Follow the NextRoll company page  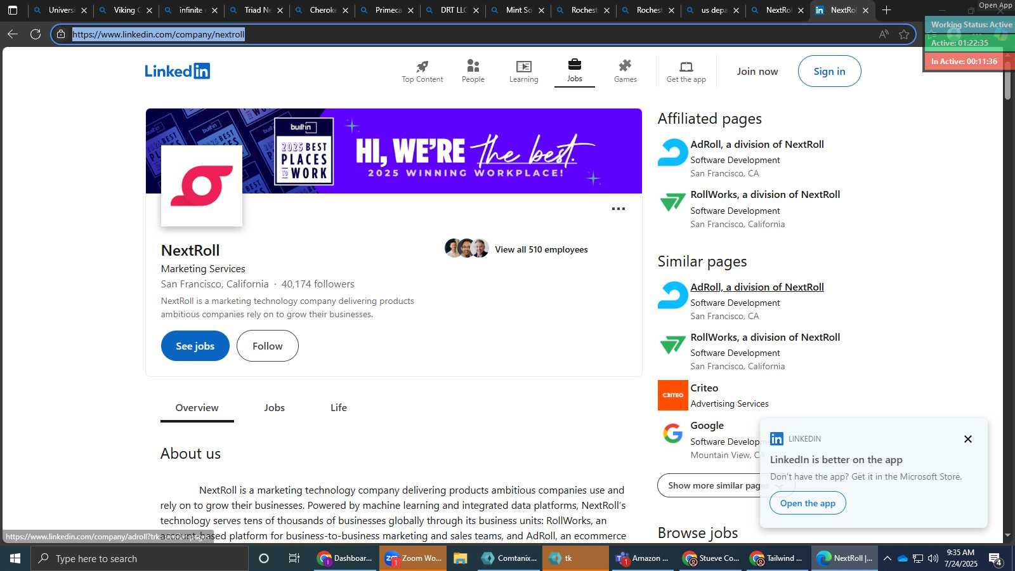coord(268,346)
